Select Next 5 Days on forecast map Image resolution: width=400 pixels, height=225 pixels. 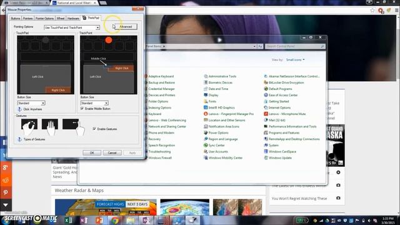click(x=137, y=204)
